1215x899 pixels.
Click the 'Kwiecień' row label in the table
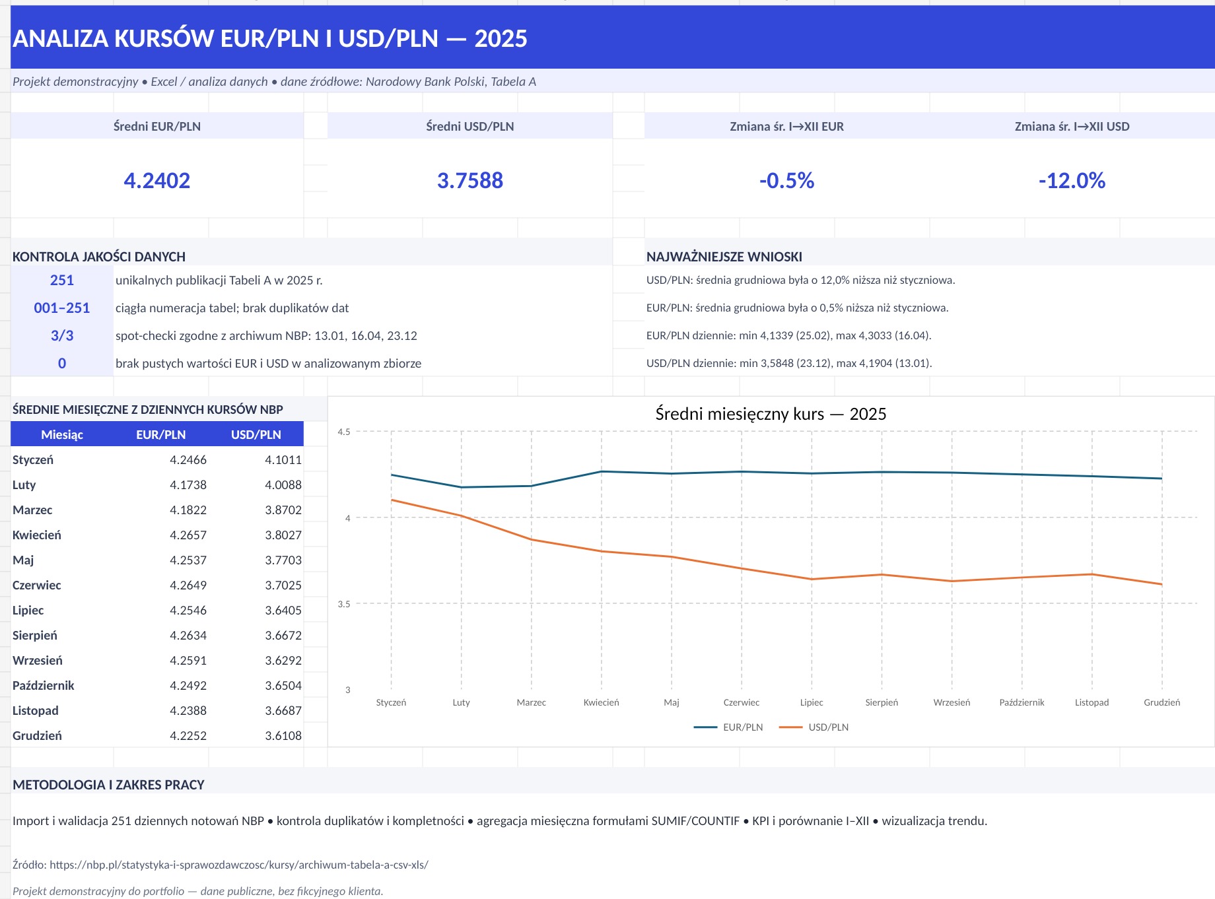(x=37, y=535)
